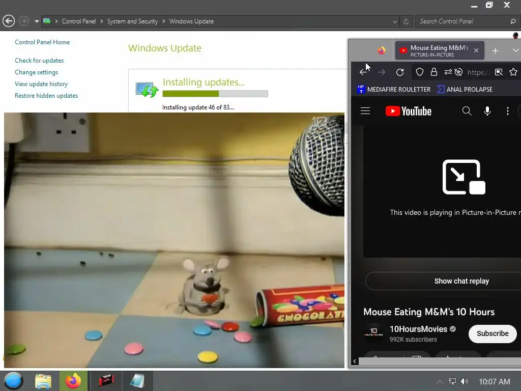Open the volume tray icon
Viewport: 521px width, 391px height.
pos(465,381)
